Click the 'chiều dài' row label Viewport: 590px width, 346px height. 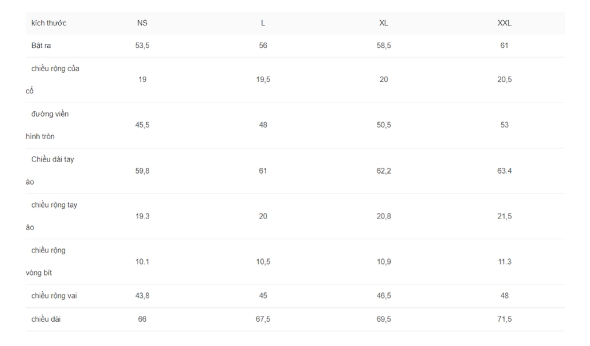(46, 319)
